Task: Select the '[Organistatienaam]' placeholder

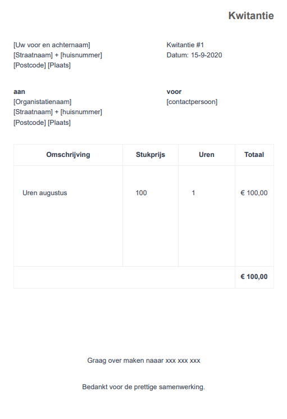Action: [43, 102]
